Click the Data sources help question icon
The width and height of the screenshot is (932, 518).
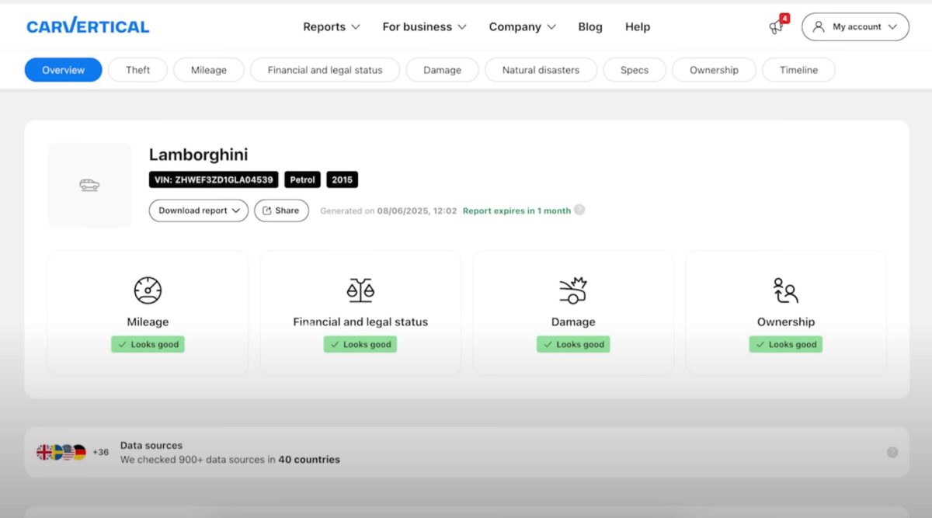(892, 452)
